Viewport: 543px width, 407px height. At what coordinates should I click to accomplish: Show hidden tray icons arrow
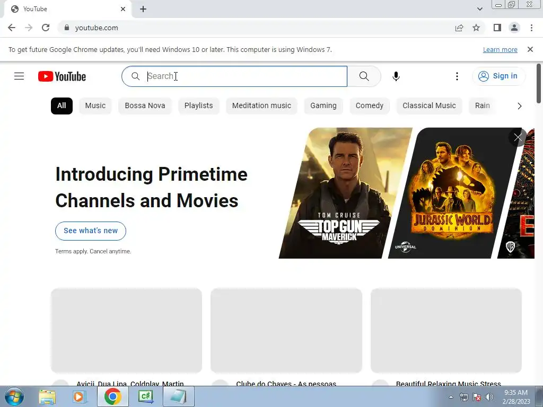point(451,397)
